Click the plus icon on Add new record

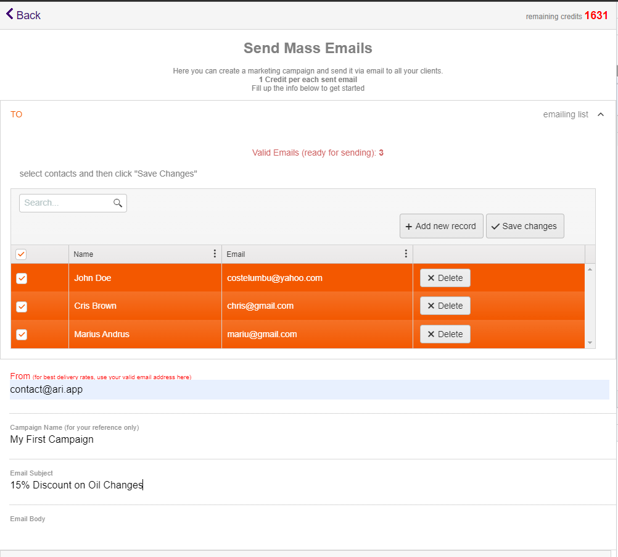pyautogui.click(x=408, y=226)
